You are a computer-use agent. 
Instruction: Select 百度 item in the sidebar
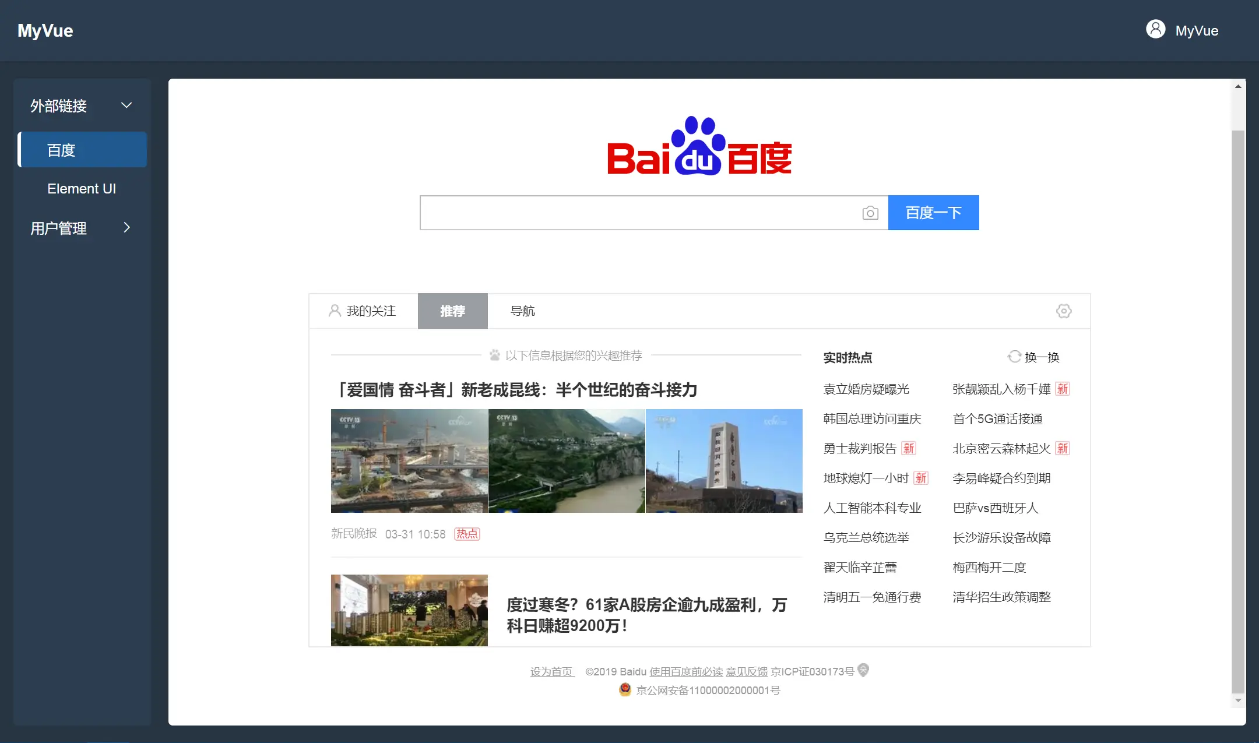[82, 150]
